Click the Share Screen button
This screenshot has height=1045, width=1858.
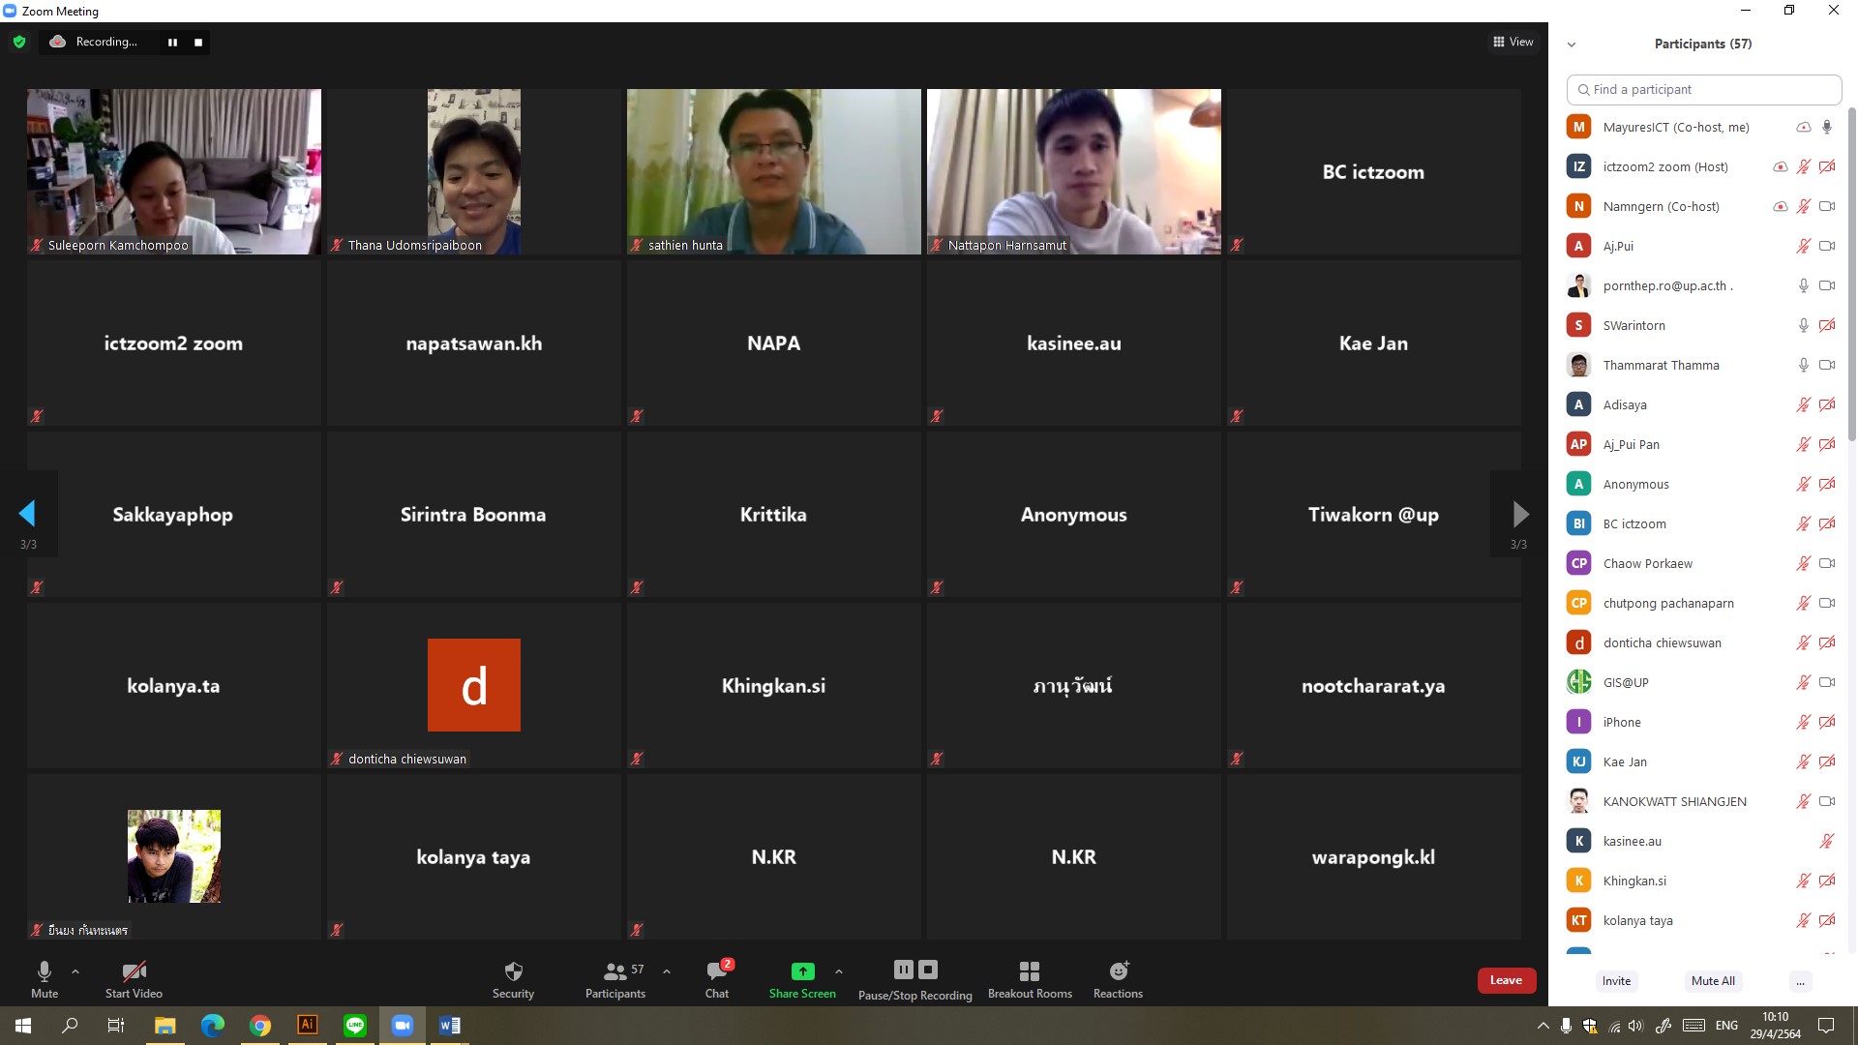tap(802, 979)
